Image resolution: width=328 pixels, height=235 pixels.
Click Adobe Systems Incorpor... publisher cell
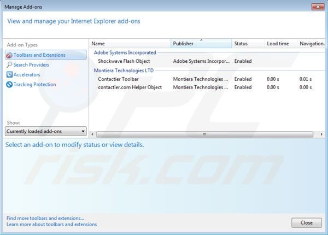201,61
